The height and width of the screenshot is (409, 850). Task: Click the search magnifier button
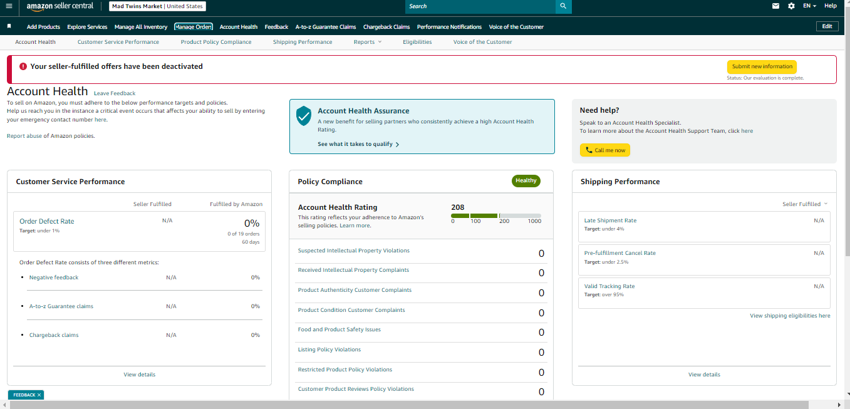click(x=563, y=6)
